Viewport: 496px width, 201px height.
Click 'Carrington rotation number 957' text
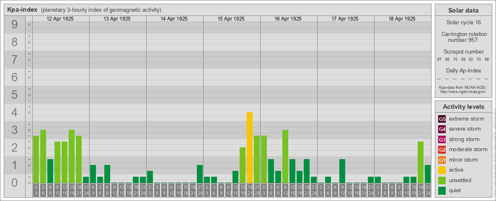click(x=463, y=37)
